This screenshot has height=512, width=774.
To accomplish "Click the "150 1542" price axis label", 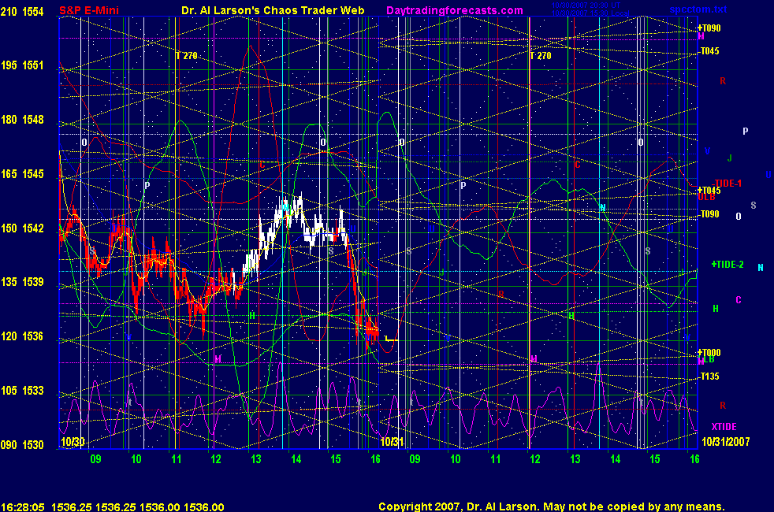I will pyautogui.click(x=22, y=228).
